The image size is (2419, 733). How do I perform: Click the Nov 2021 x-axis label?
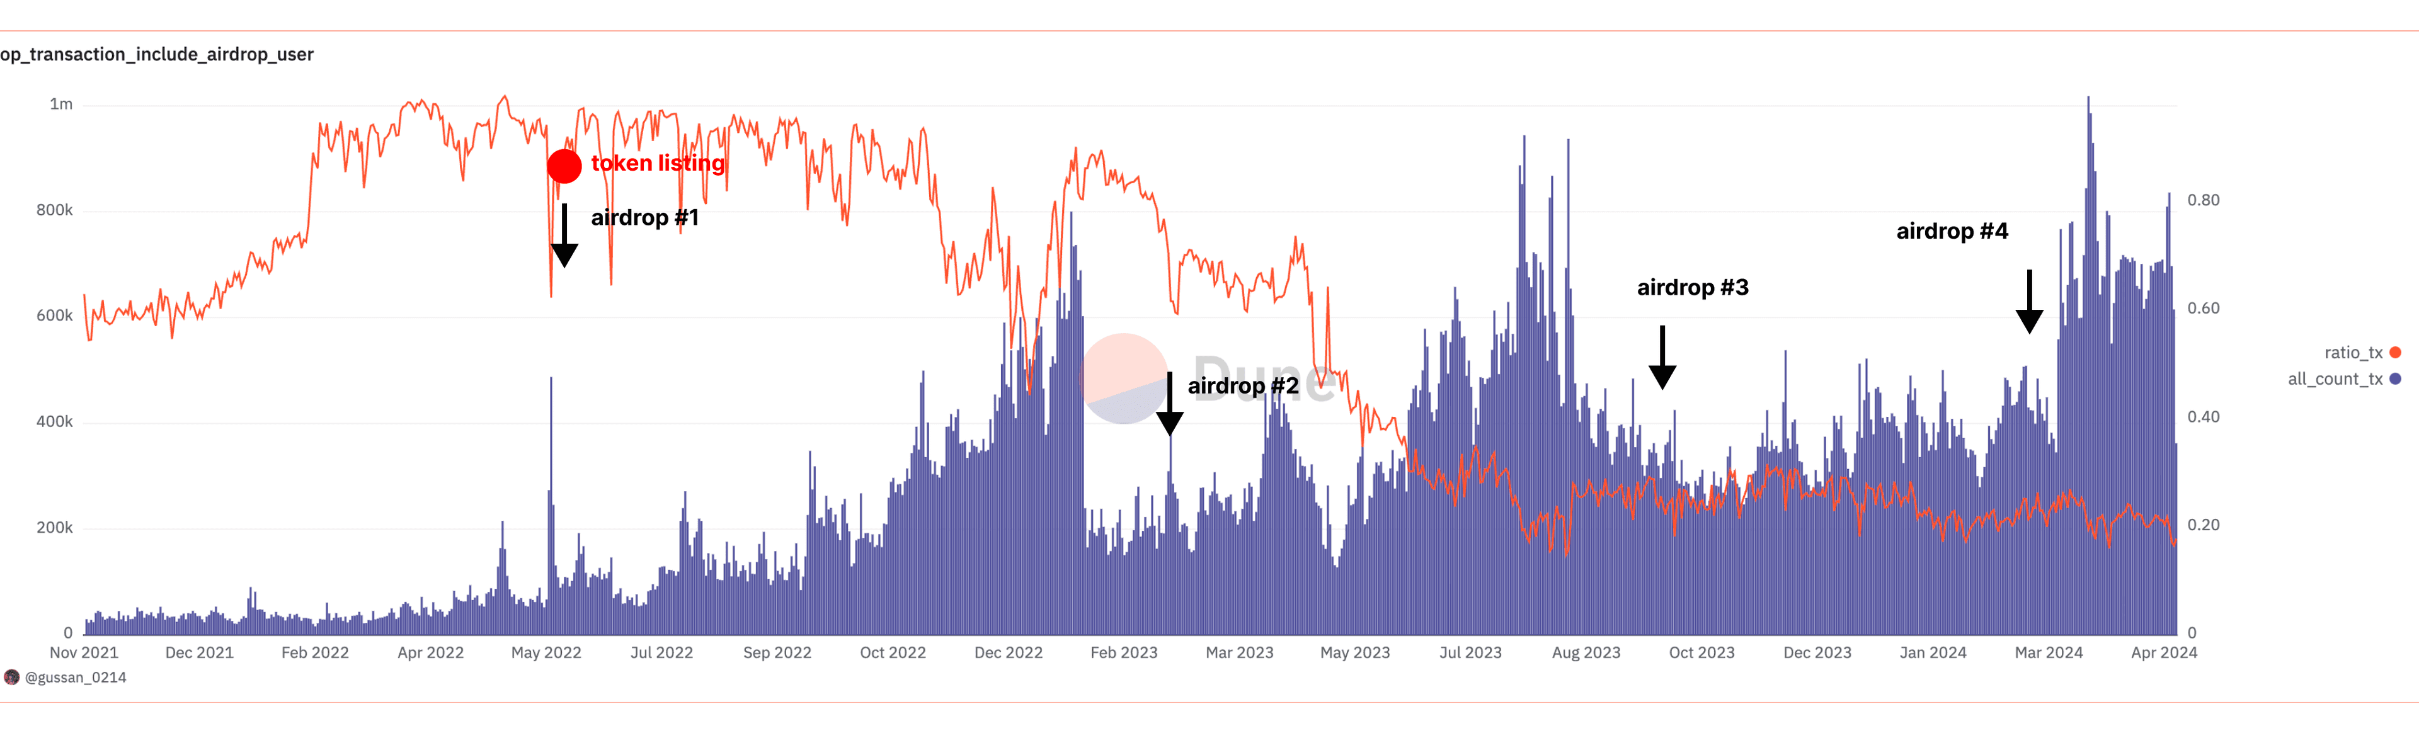click(x=84, y=653)
